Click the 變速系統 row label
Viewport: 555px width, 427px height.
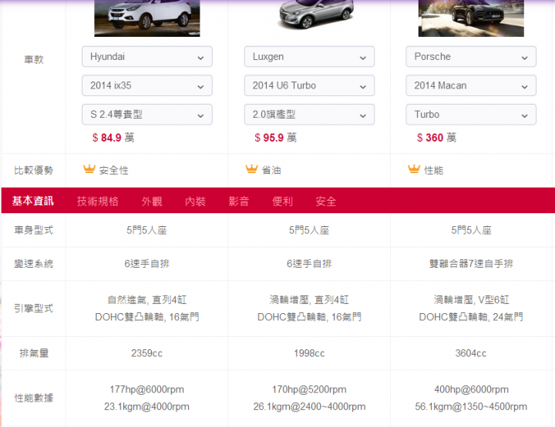pos(34,264)
